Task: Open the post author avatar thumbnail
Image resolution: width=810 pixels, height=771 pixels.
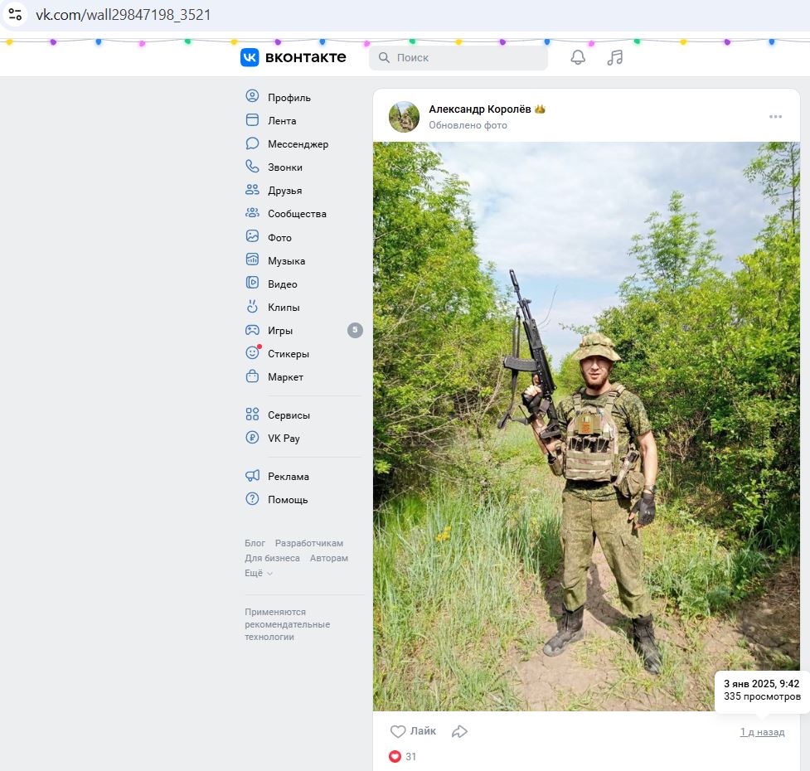Action: [404, 117]
